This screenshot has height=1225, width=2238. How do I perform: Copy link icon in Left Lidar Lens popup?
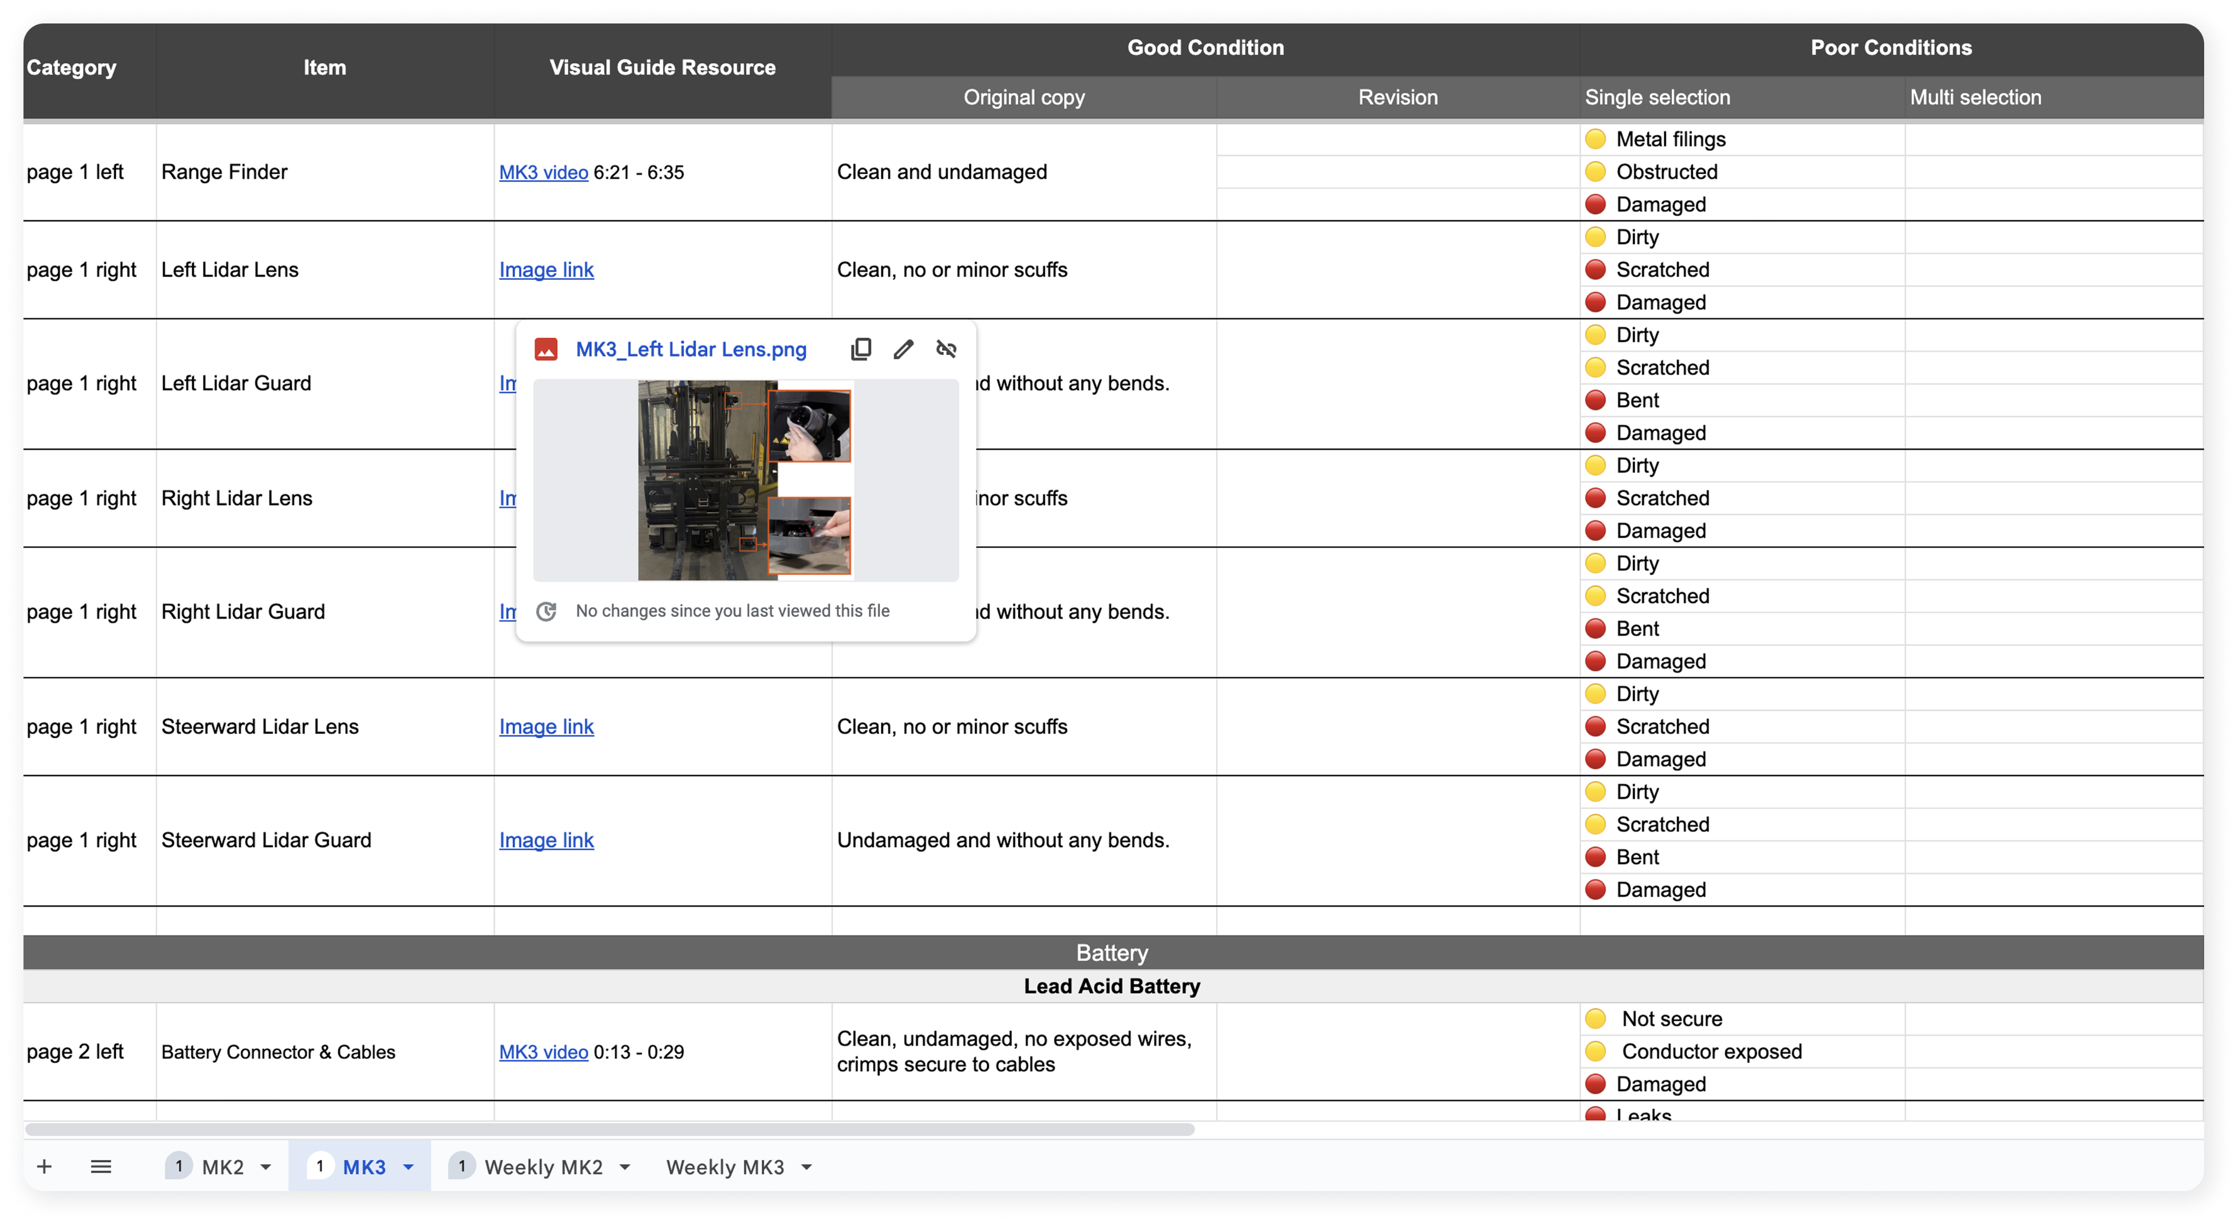click(x=861, y=349)
